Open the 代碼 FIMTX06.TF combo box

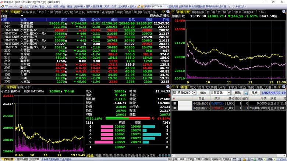pos(159,6)
